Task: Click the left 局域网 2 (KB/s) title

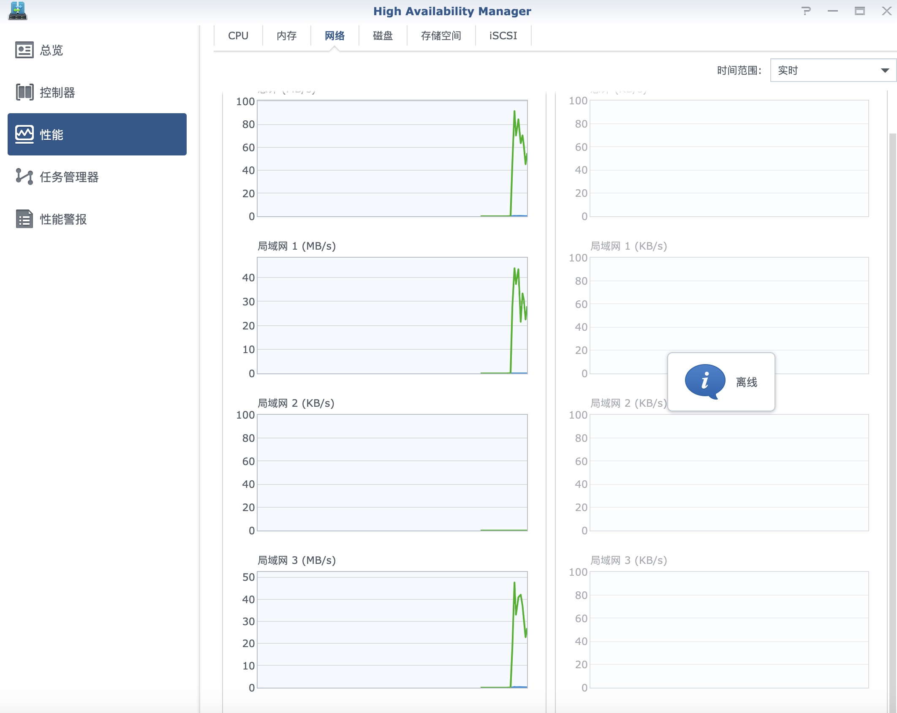Action: coord(296,403)
